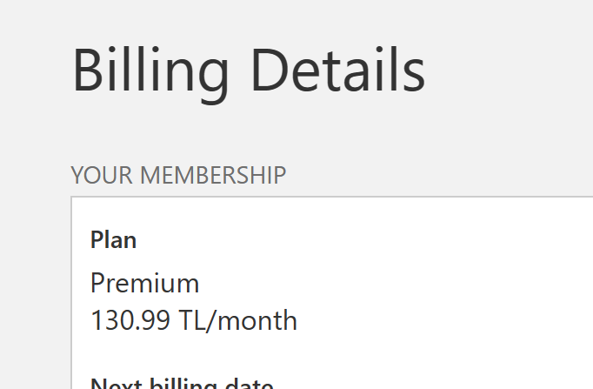Click the 130.99 TL/month price text
Viewport: 593px width, 389px height.
194,321
